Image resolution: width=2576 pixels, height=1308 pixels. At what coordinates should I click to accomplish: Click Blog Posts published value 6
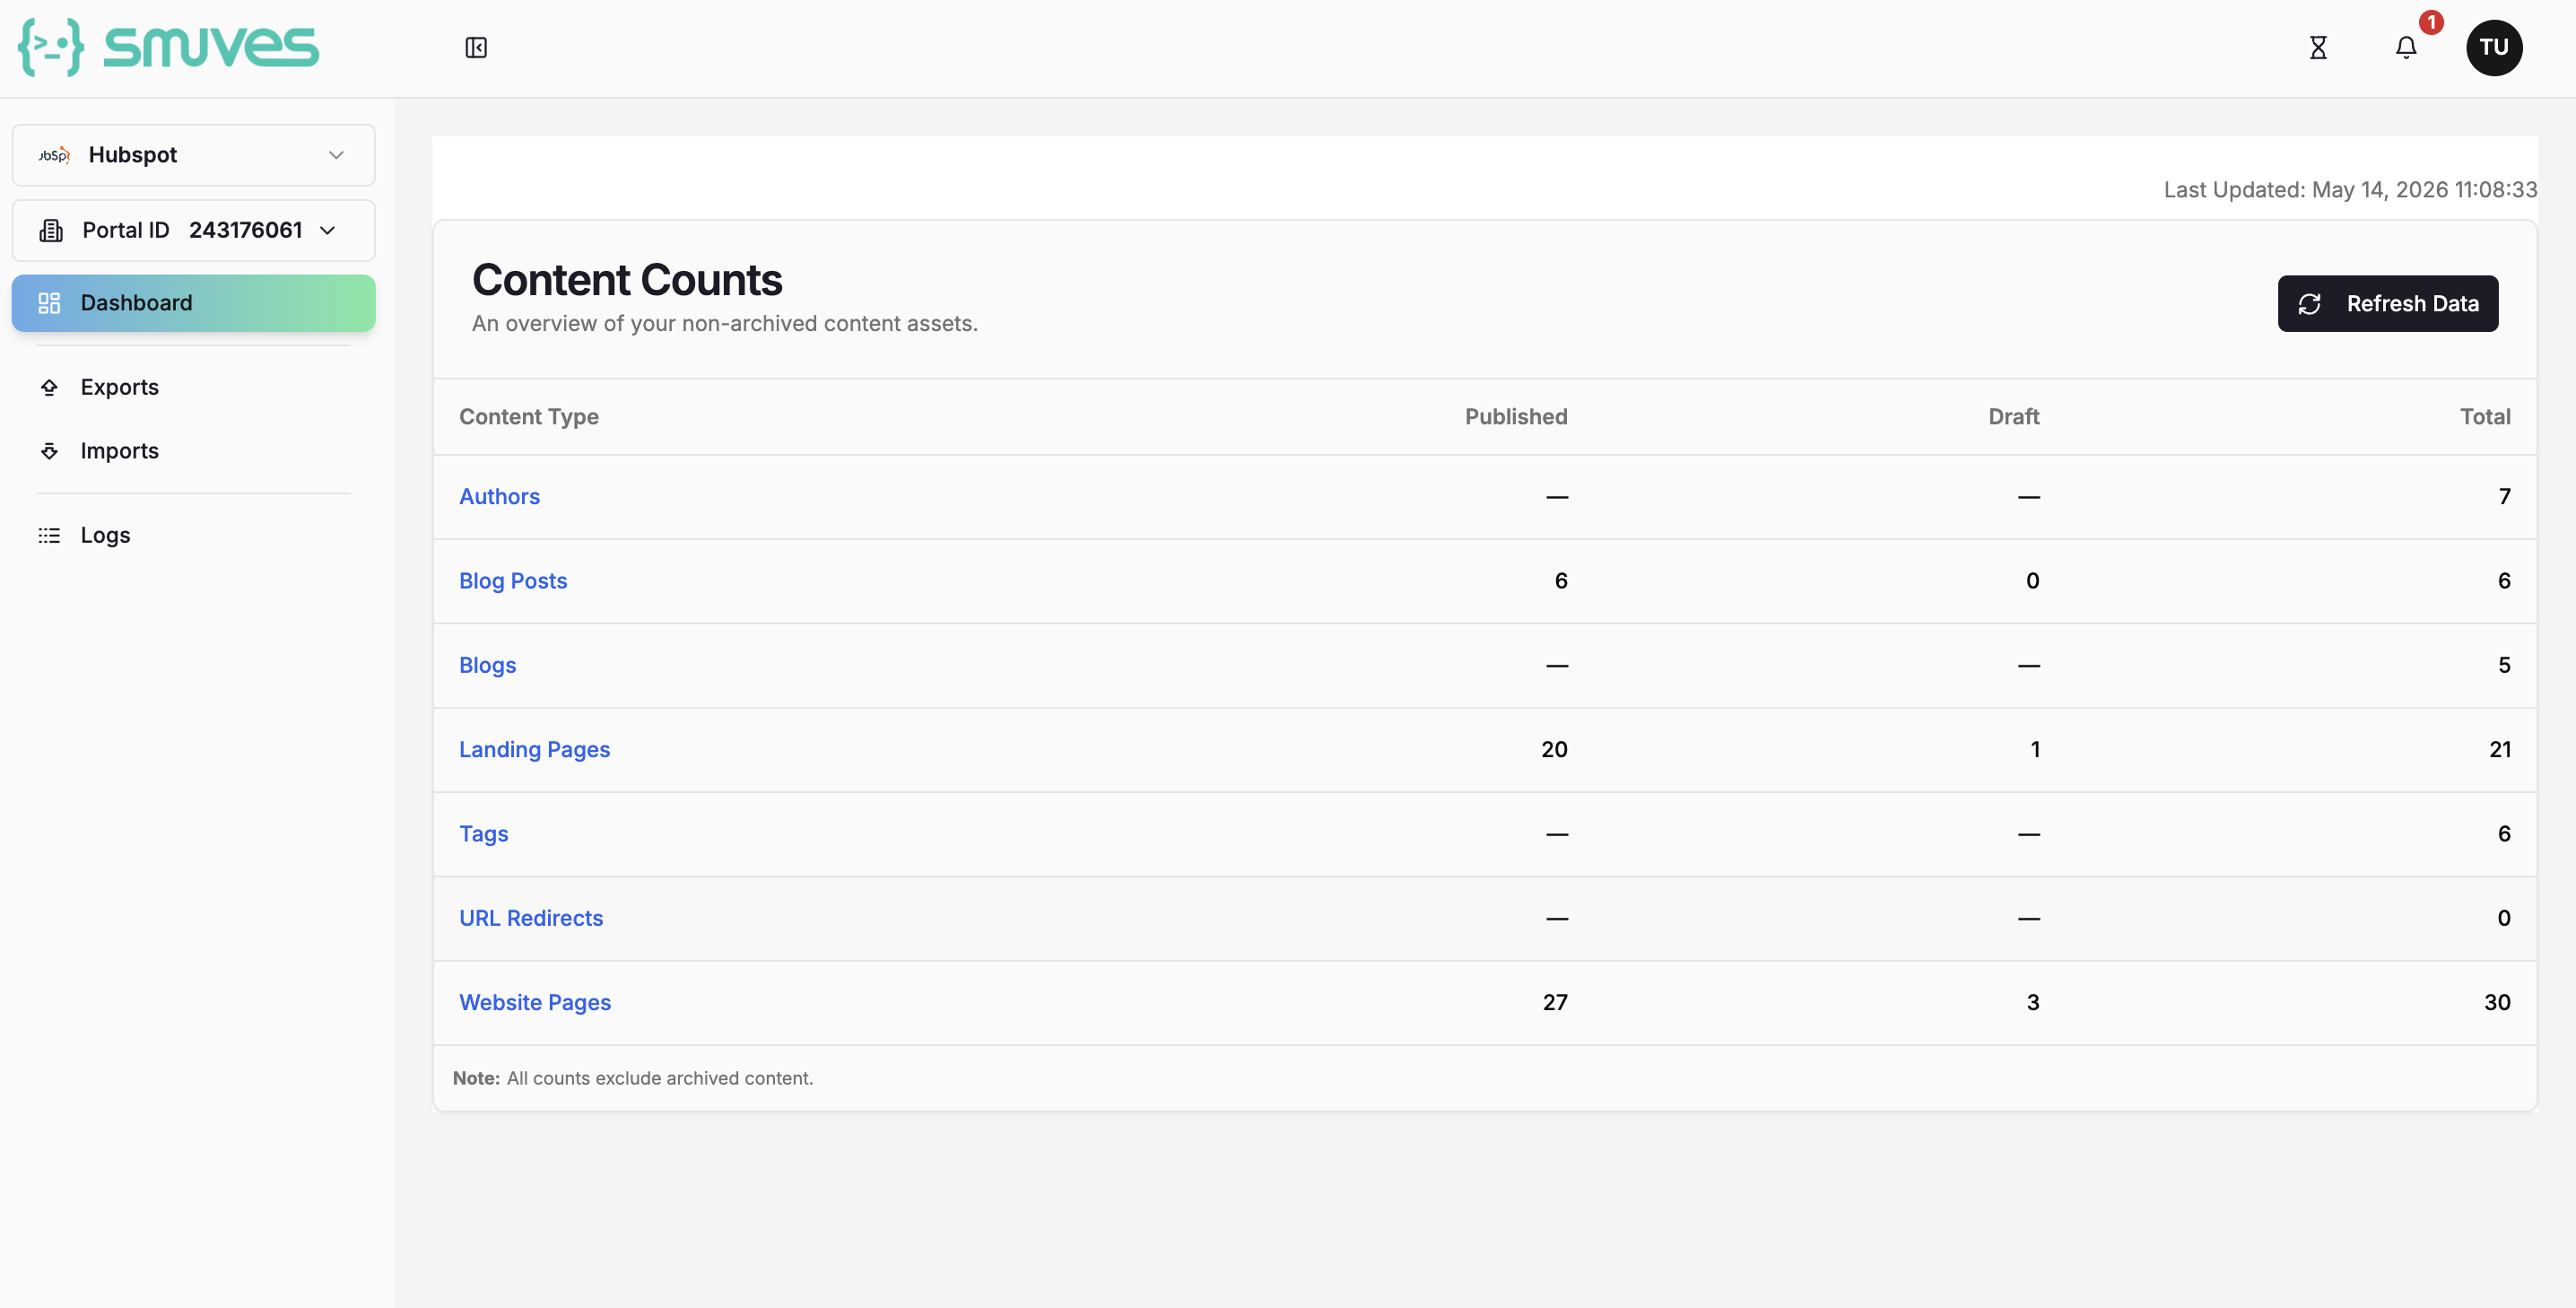click(1561, 581)
